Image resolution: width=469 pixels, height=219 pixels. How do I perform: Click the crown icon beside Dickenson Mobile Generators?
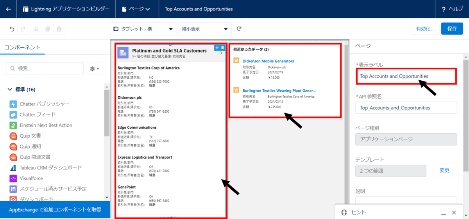[x=236, y=61]
